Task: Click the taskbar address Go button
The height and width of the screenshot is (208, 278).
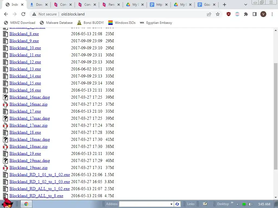Action: click(x=177, y=204)
